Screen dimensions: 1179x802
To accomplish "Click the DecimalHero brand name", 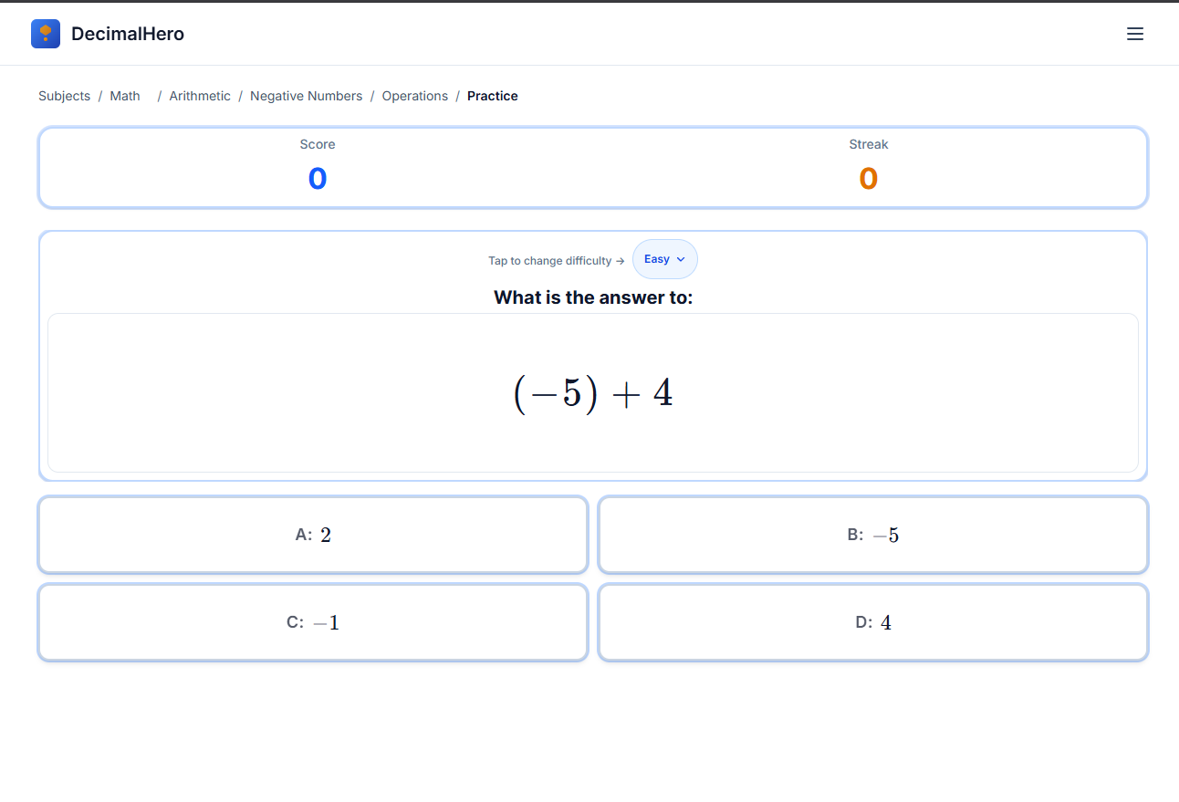I will 128,34.
